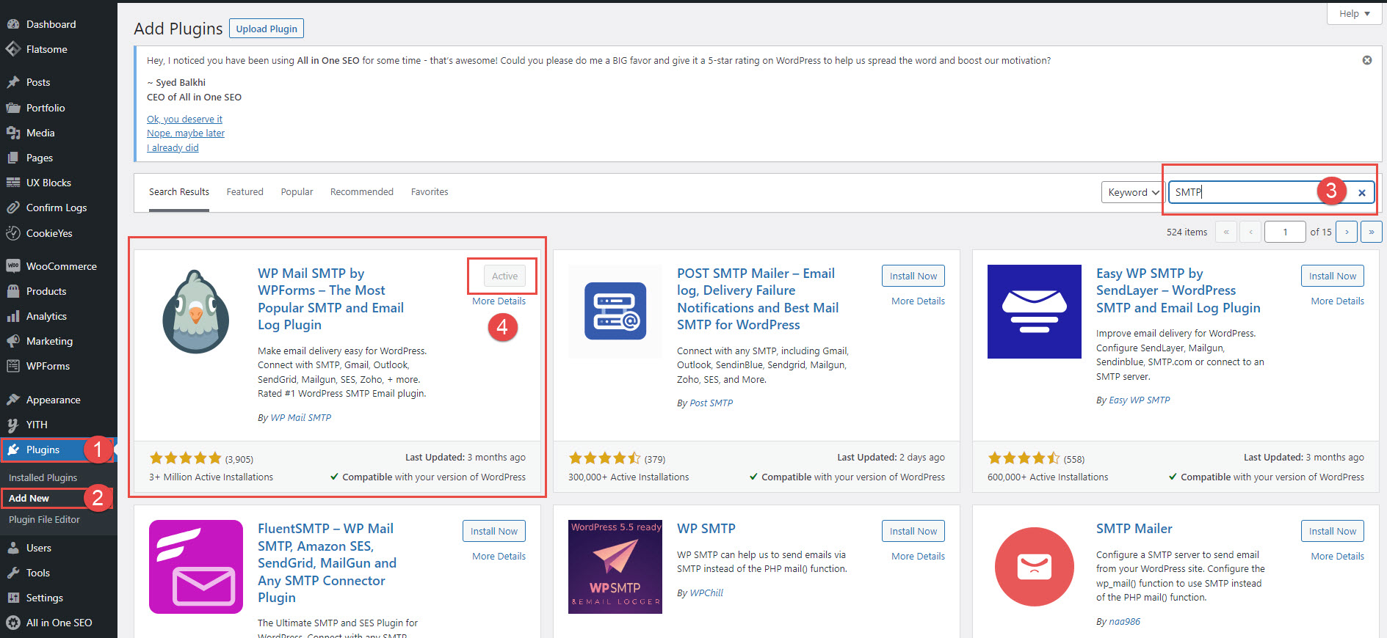The width and height of the screenshot is (1387, 638).
Task: Click the Marketing megaphone icon
Action: [x=12, y=341]
